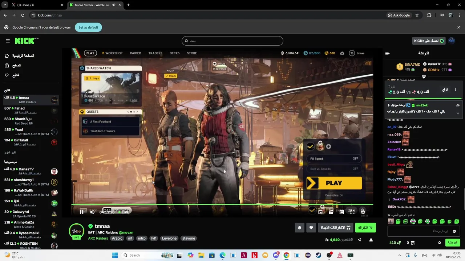Report the stream with warning icon
The height and width of the screenshot is (261, 465).
point(371,240)
